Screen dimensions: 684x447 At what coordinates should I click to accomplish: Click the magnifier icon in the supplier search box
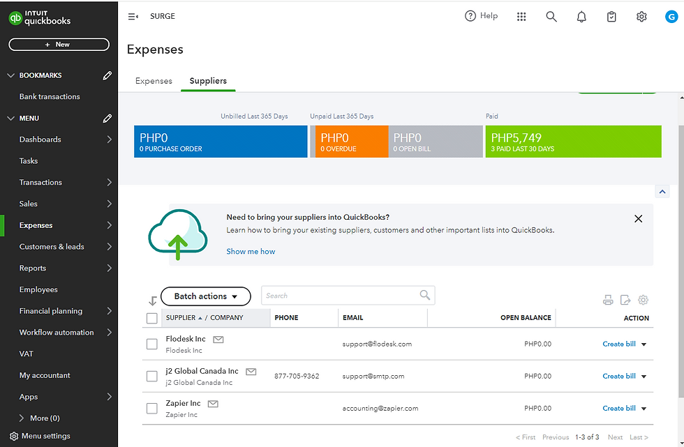coord(425,295)
